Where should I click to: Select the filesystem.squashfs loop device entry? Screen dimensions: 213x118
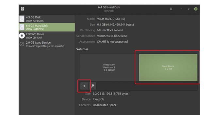click(47, 44)
